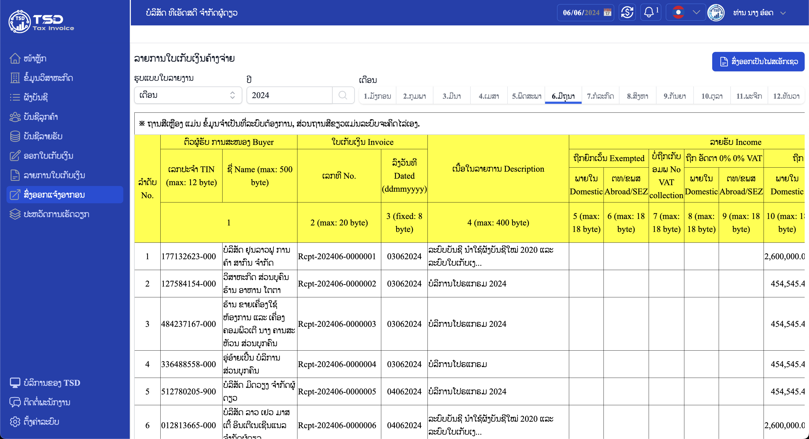Open the notifications bell
The height and width of the screenshot is (439, 809).
pyautogui.click(x=651, y=12)
